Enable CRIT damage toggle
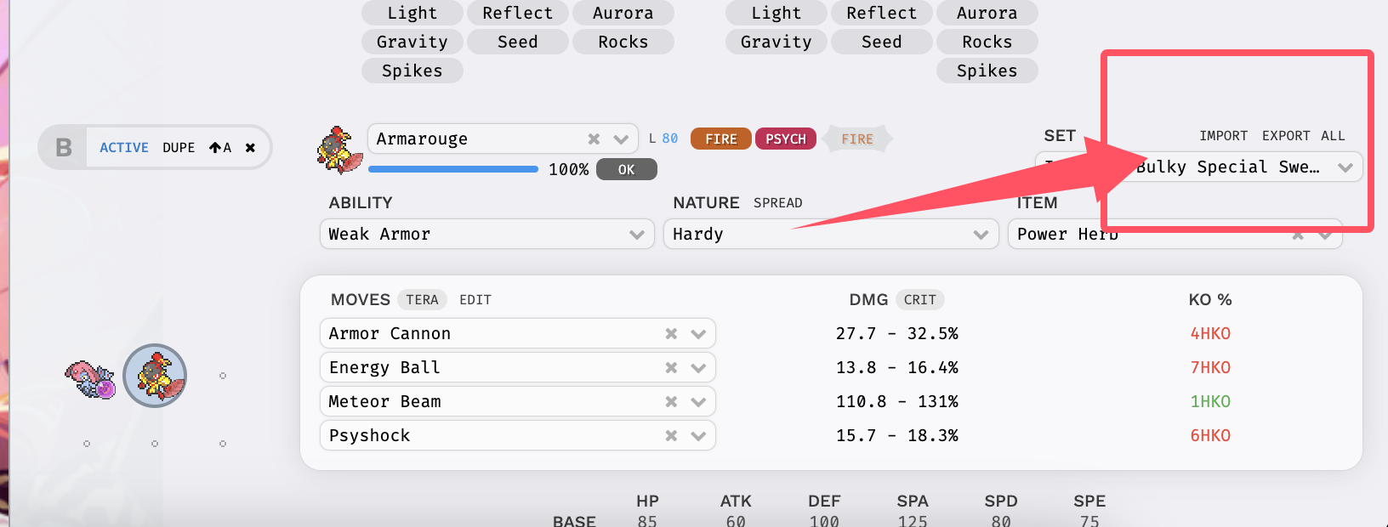This screenshot has width=1388, height=527. [919, 300]
